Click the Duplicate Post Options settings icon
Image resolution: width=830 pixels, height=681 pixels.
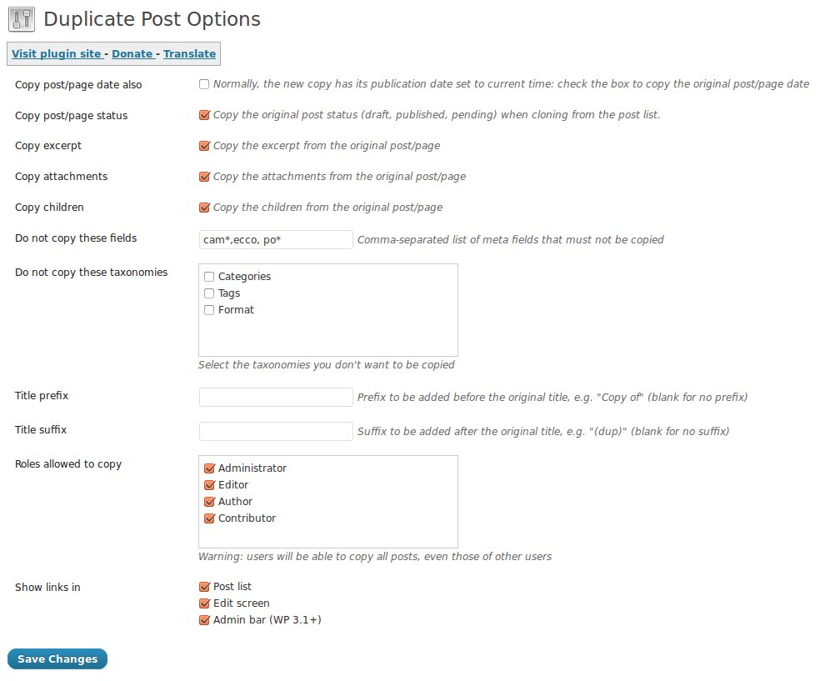click(21, 18)
